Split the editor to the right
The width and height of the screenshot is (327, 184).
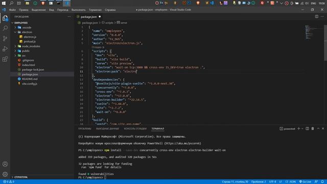point(317,16)
